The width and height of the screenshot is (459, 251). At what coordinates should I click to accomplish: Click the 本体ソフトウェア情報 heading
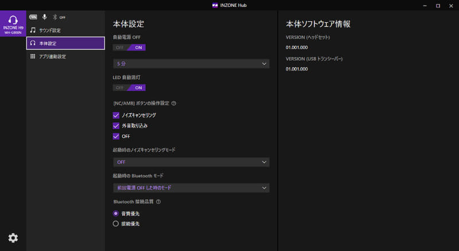click(318, 24)
